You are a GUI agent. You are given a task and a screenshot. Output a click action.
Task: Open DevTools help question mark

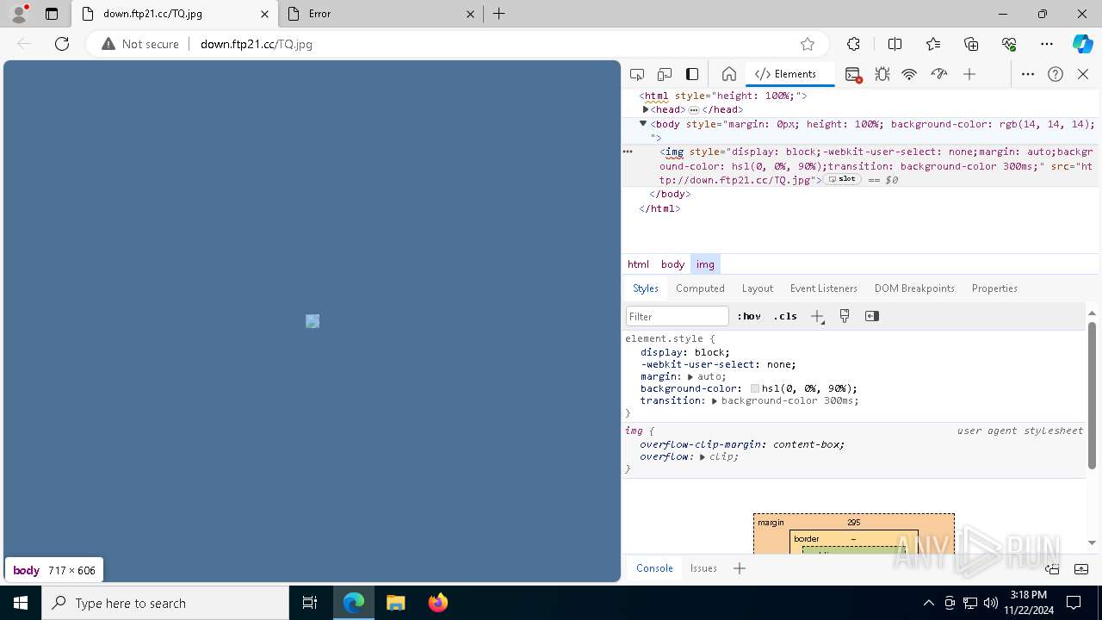click(x=1056, y=74)
